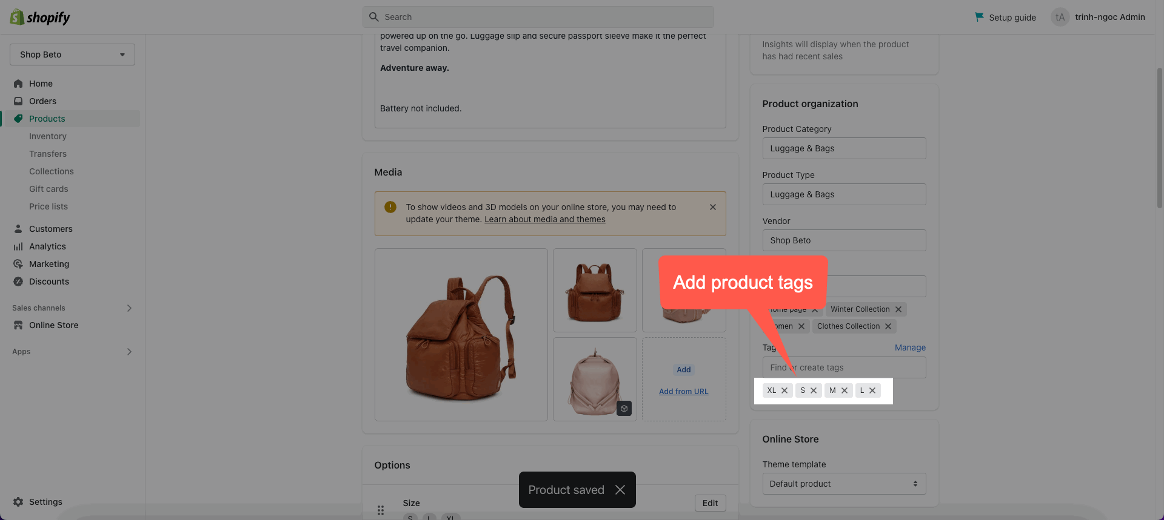Click Add from URL link

point(683,392)
